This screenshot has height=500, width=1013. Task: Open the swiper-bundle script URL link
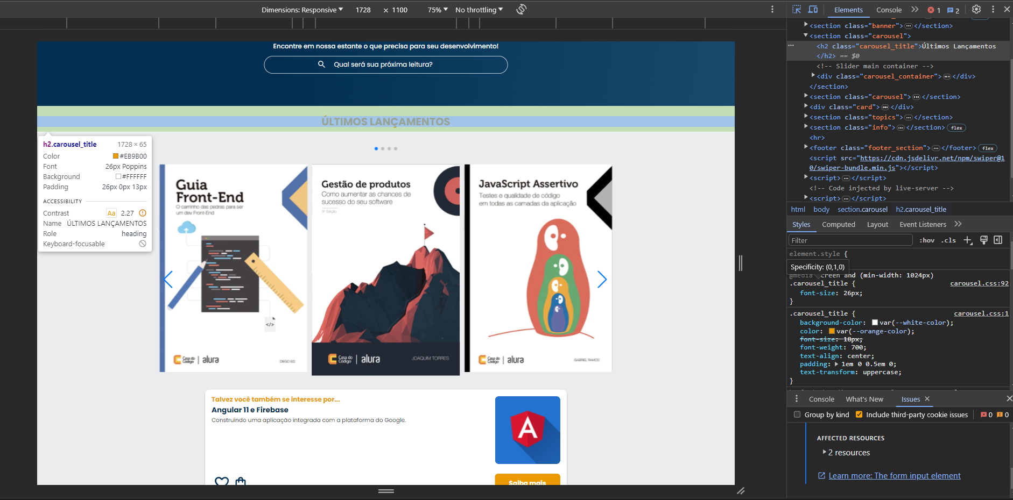pyautogui.click(x=908, y=163)
